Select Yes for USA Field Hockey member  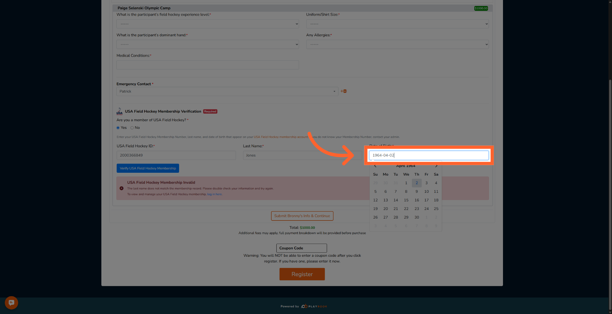tap(118, 128)
